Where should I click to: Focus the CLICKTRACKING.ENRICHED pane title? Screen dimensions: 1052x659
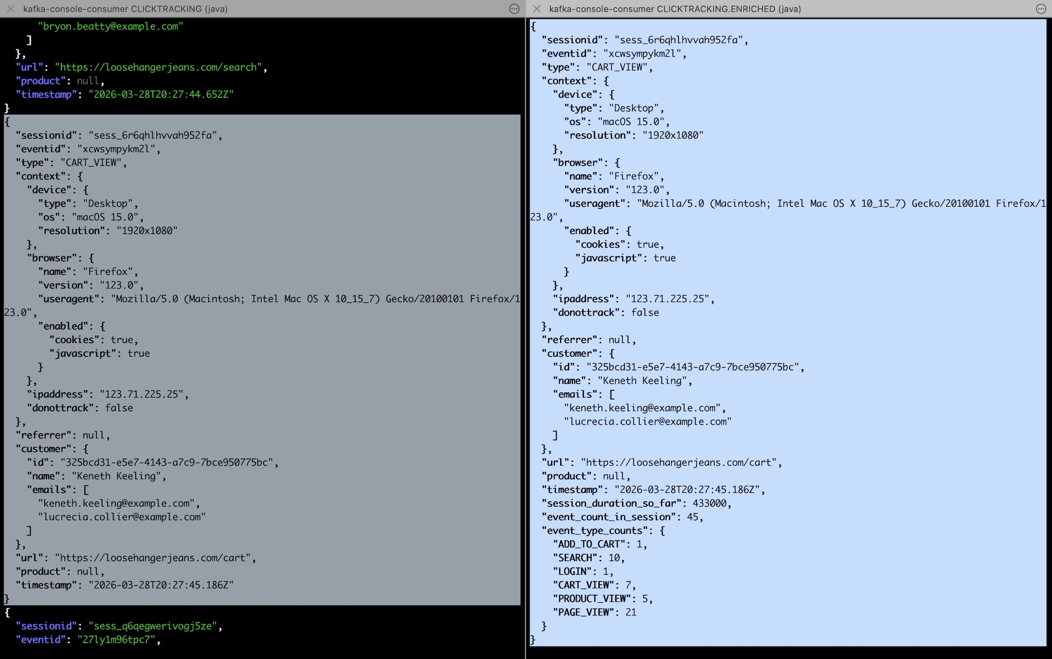coord(675,9)
